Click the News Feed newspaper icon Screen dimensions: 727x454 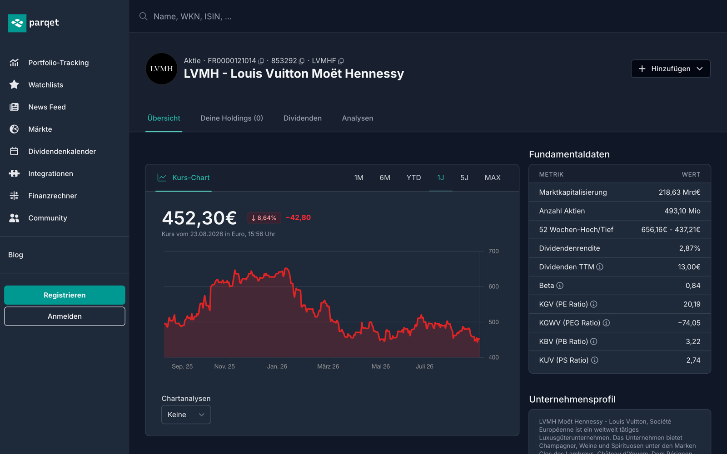click(x=14, y=107)
